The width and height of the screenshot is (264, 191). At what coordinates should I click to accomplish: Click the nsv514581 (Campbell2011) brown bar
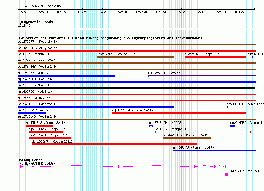[135, 57]
